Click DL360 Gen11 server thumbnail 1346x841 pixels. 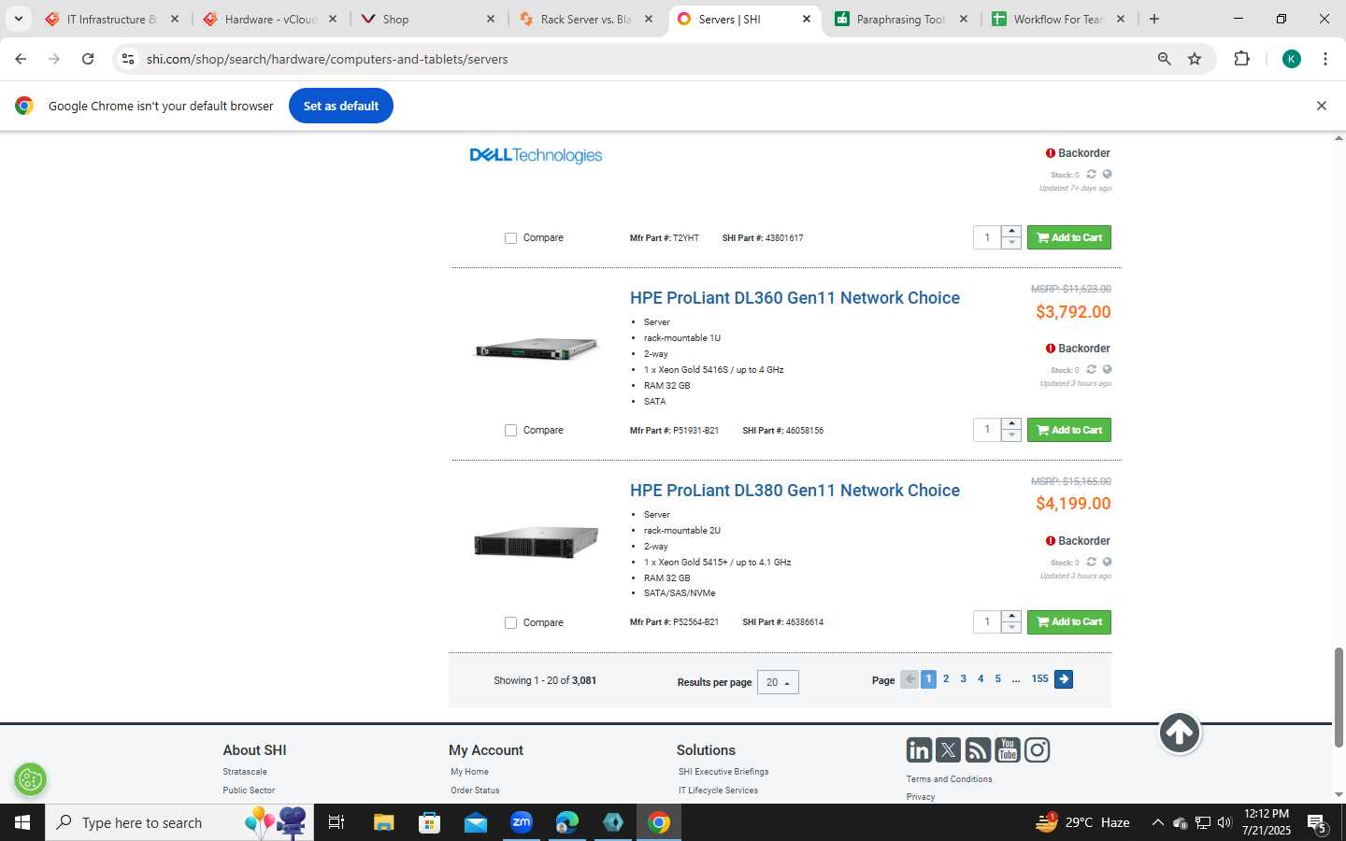click(537, 349)
